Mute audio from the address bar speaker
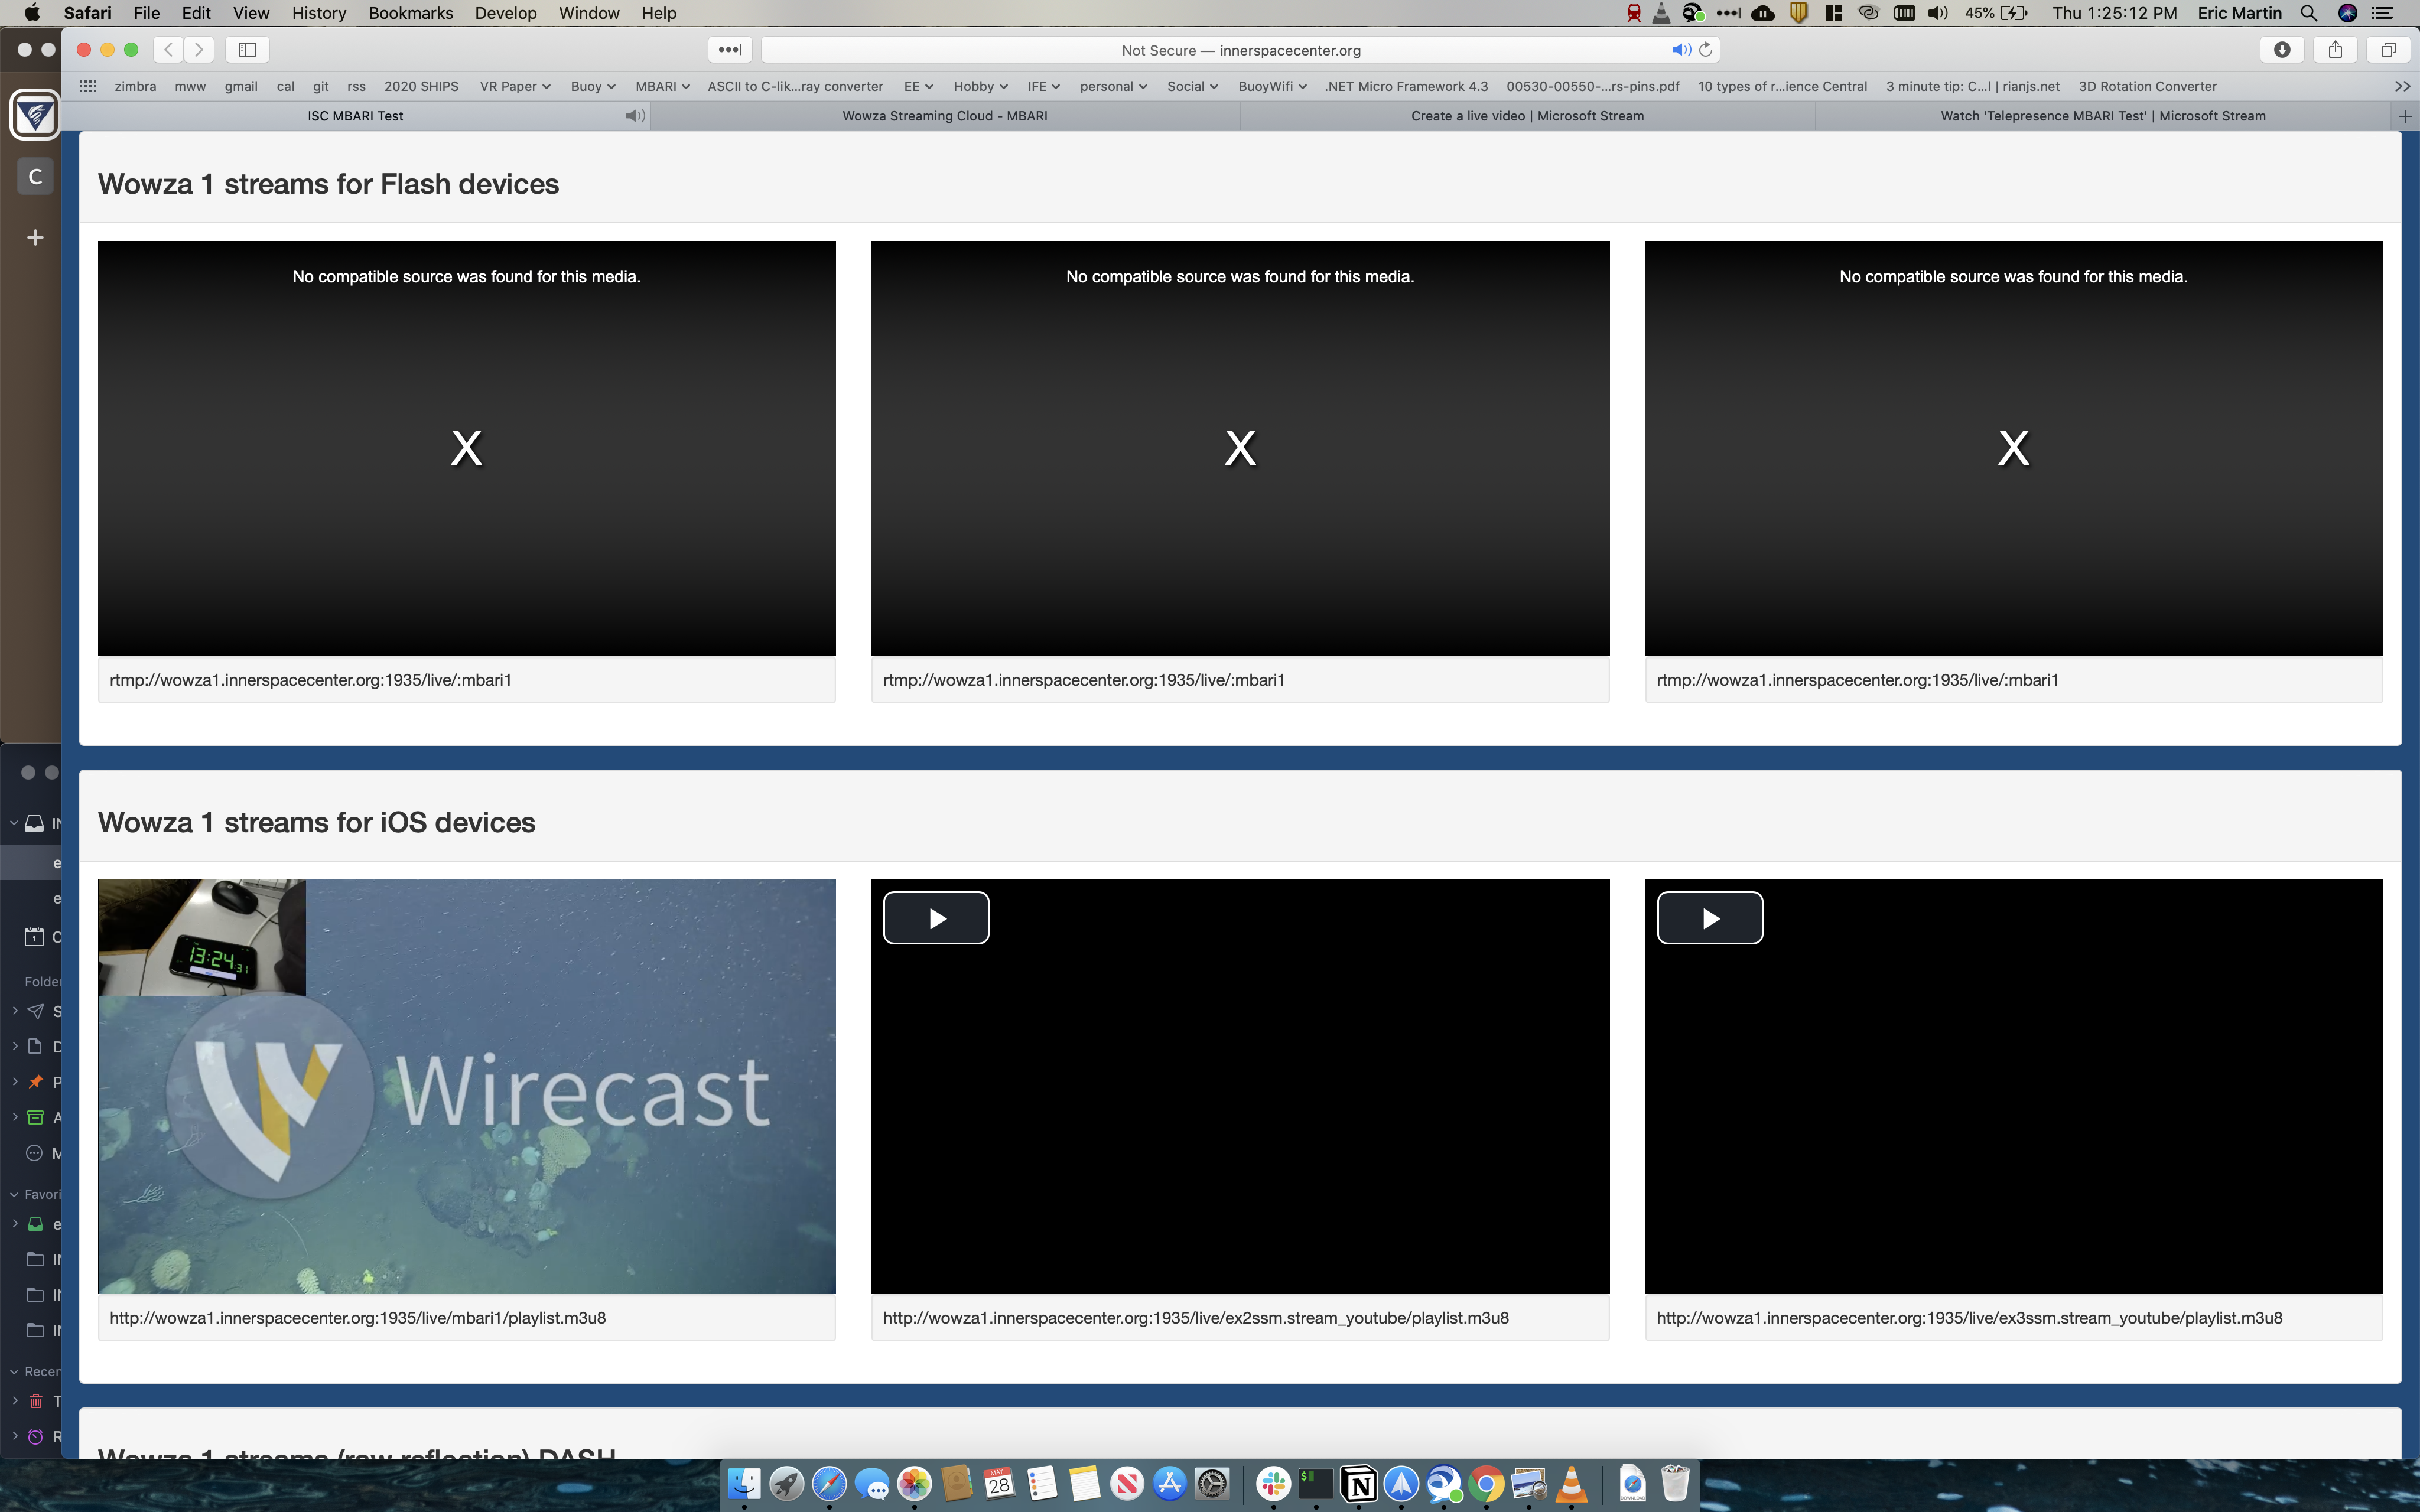Screen dimensions: 2420x1512 [1681, 49]
